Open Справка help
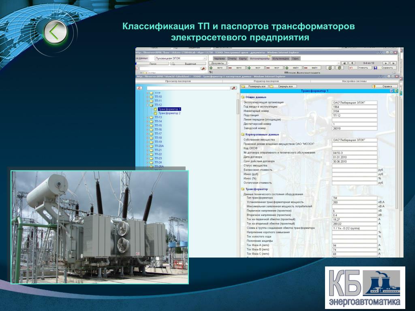The height and width of the screenshot is (311, 415). pyautogui.click(x=385, y=87)
